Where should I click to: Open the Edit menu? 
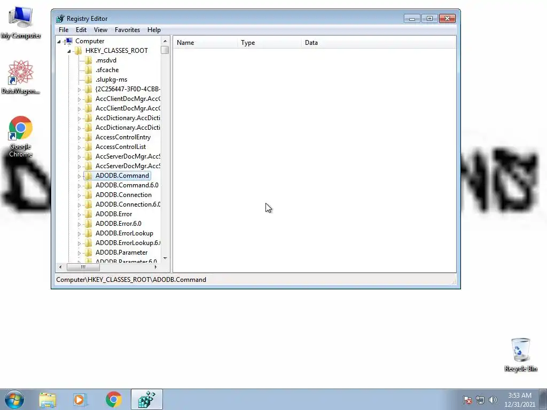pos(81,30)
